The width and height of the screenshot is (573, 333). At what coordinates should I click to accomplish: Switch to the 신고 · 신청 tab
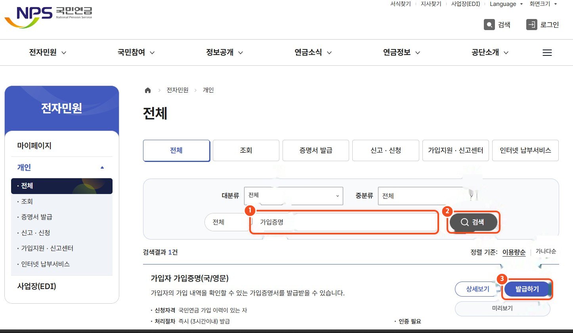click(x=386, y=150)
